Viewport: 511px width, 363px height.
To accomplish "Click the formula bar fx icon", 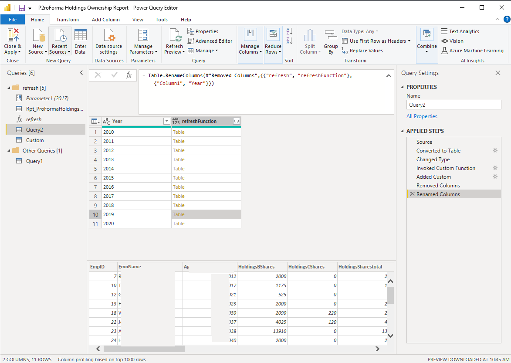I will (x=129, y=75).
